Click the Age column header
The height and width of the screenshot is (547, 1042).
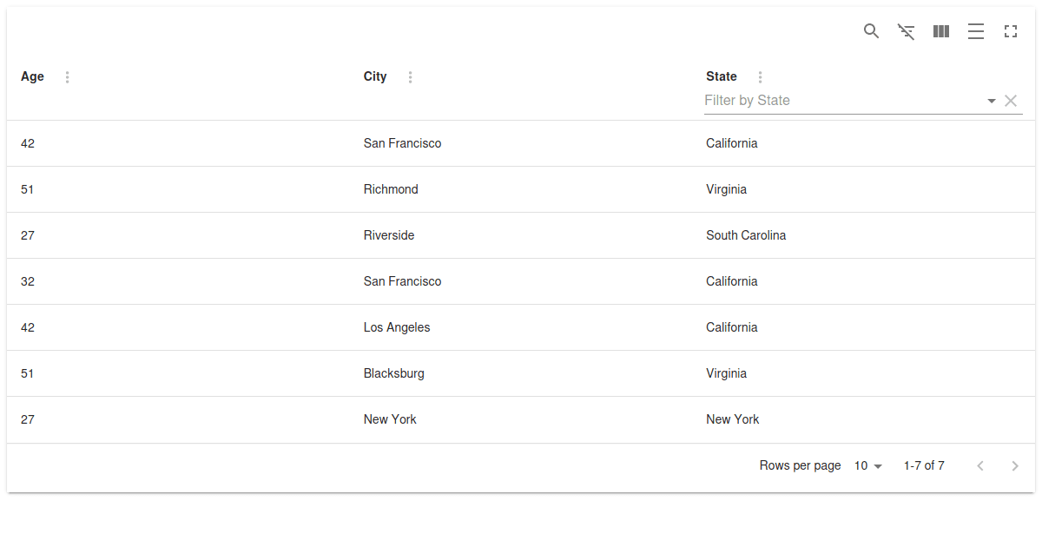pyautogui.click(x=32, y=76)
